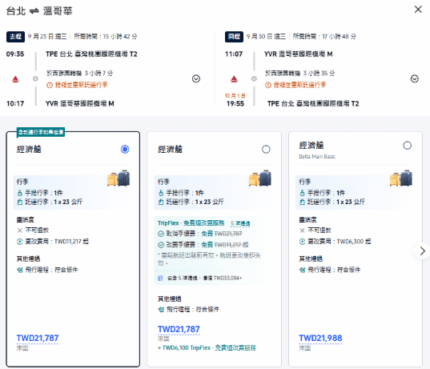Screen dimensions: 430x369
Task: Click the Delta airline logo on return flight
Action: 234,79
